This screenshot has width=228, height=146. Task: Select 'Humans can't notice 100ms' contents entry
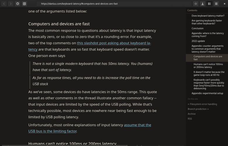coord(208,66)
